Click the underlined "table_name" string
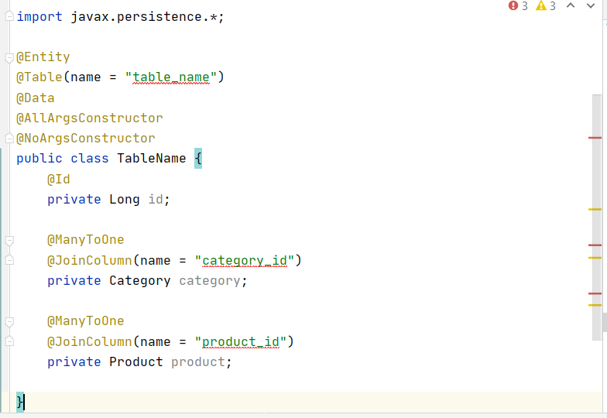 pos(171,77)
